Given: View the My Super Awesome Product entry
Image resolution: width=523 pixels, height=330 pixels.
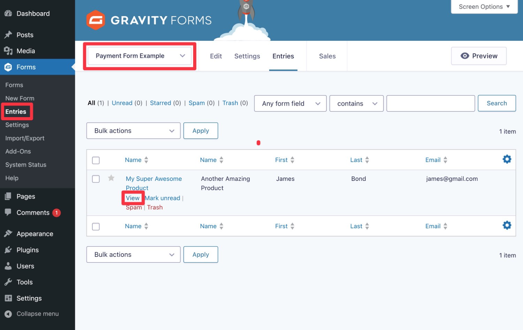Looking at the screenshot, I should pyautogui.click(x=133, y=198).
